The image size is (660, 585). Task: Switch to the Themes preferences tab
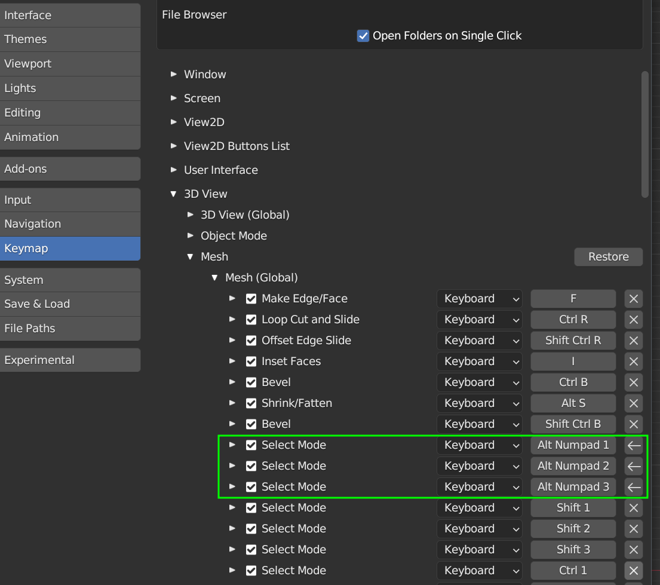coord(70,39)
